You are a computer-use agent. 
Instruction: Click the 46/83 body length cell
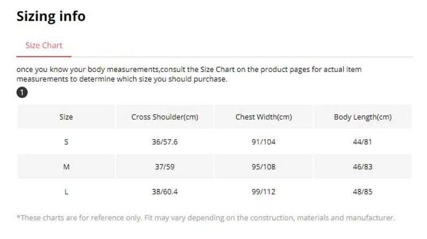tap(363, 167)
